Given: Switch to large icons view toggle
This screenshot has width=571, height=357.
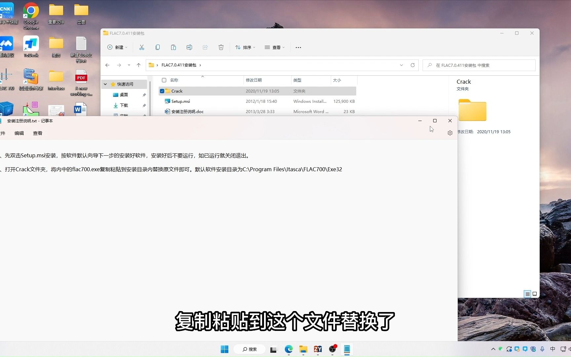Looking at the screenshot, I should [x=535, y=294].
